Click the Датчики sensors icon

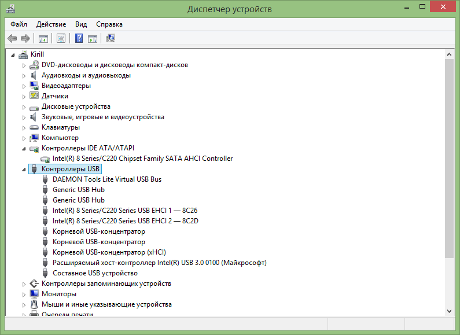click(x=34, y=96)
